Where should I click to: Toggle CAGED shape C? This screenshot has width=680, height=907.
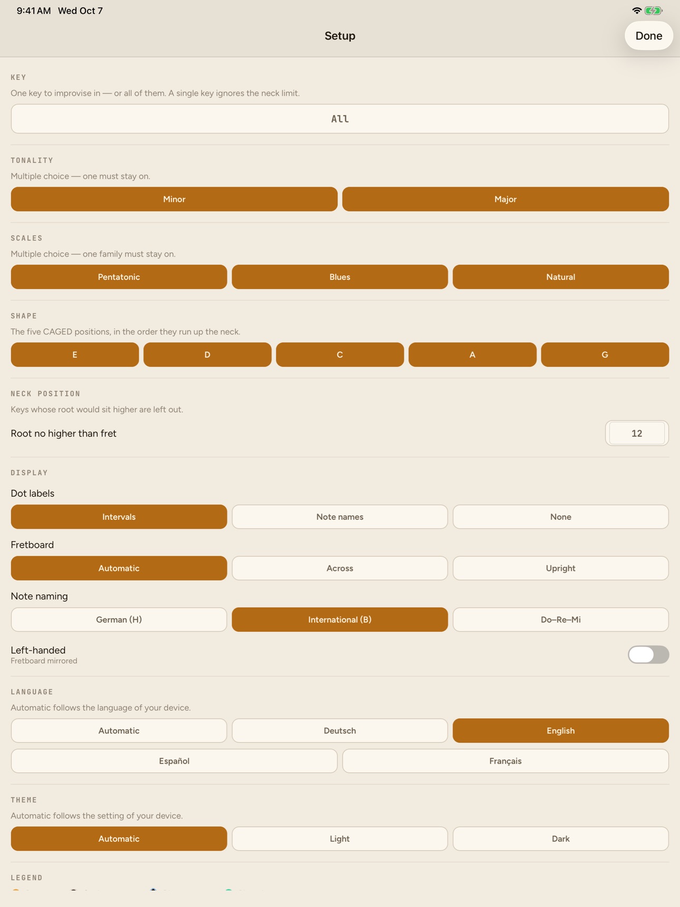point(340,355)
